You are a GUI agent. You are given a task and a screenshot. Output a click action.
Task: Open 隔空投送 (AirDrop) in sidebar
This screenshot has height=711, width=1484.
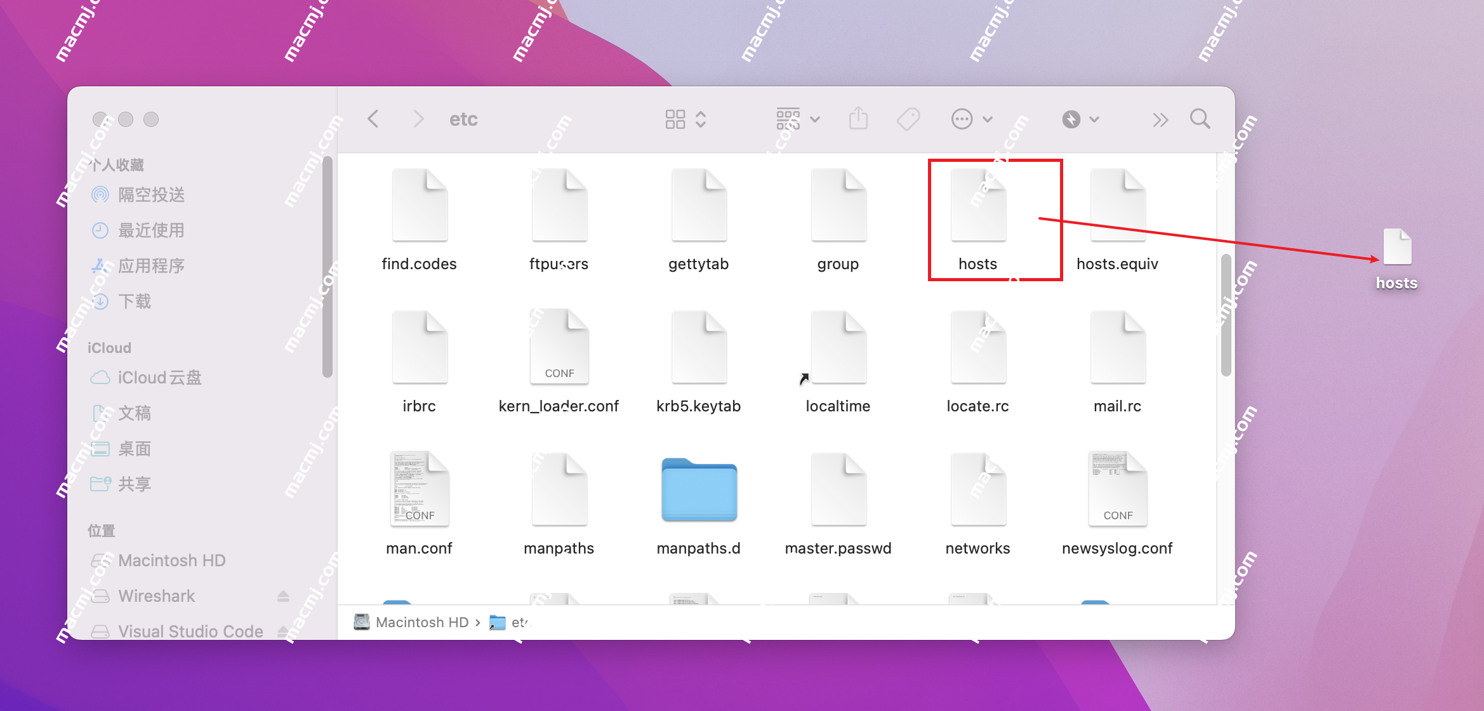(138, 195)
